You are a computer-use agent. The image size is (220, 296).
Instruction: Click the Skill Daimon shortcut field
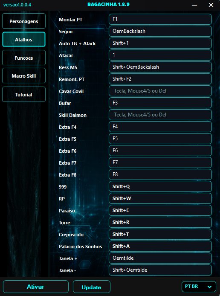coord(160,115)
